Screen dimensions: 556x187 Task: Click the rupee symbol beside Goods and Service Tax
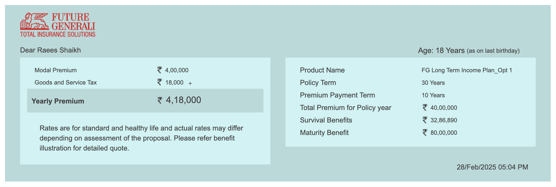coord(159,82)
